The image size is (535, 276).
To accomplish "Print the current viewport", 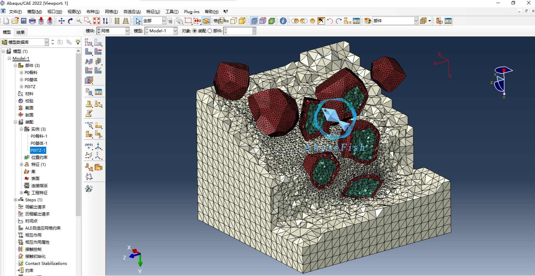I will click(32, 21).
